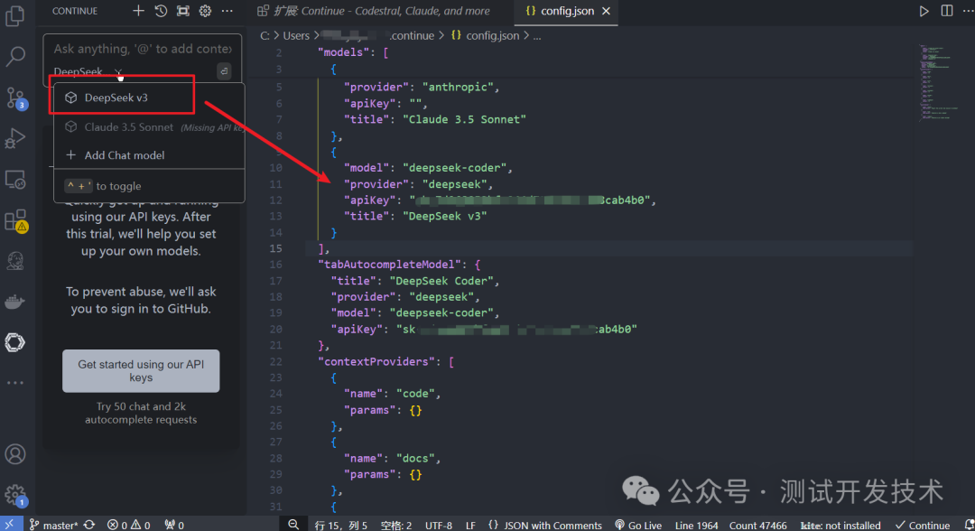Open Remote Explorer in activity bar
This screenshot has height=531, width=975.
pos(15,180)
